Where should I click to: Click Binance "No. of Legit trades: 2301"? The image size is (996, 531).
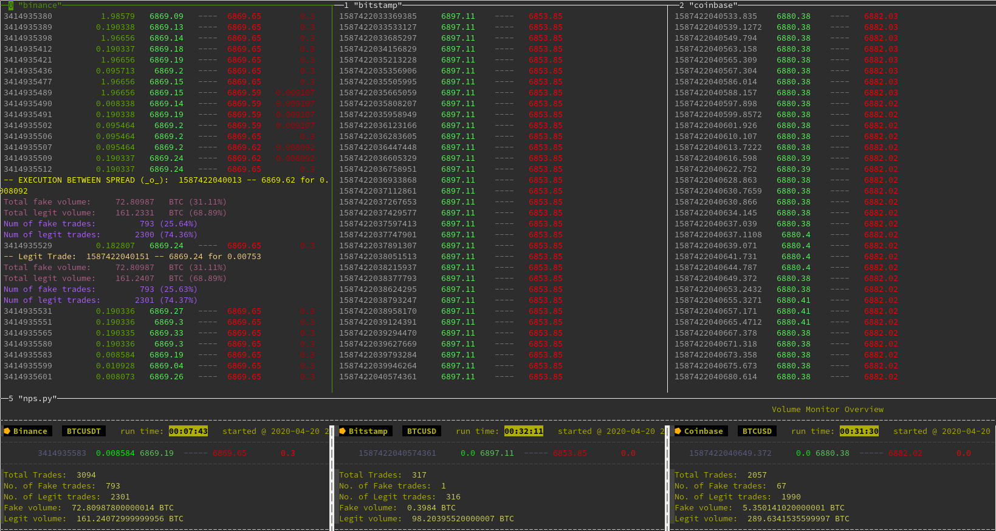pos(67,497)
